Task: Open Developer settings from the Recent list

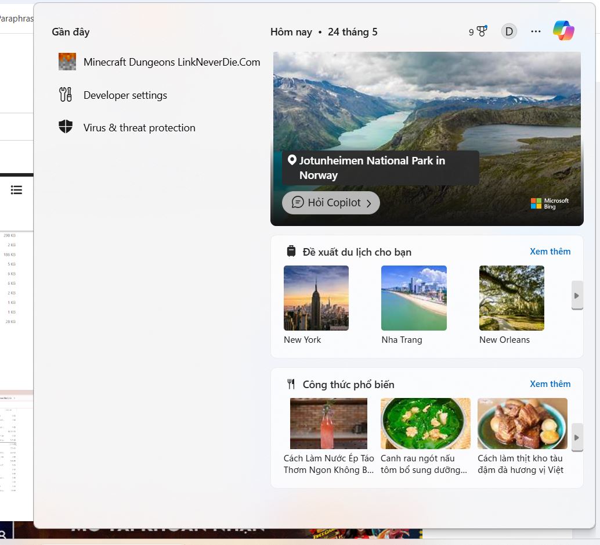Action: [125, 95]
